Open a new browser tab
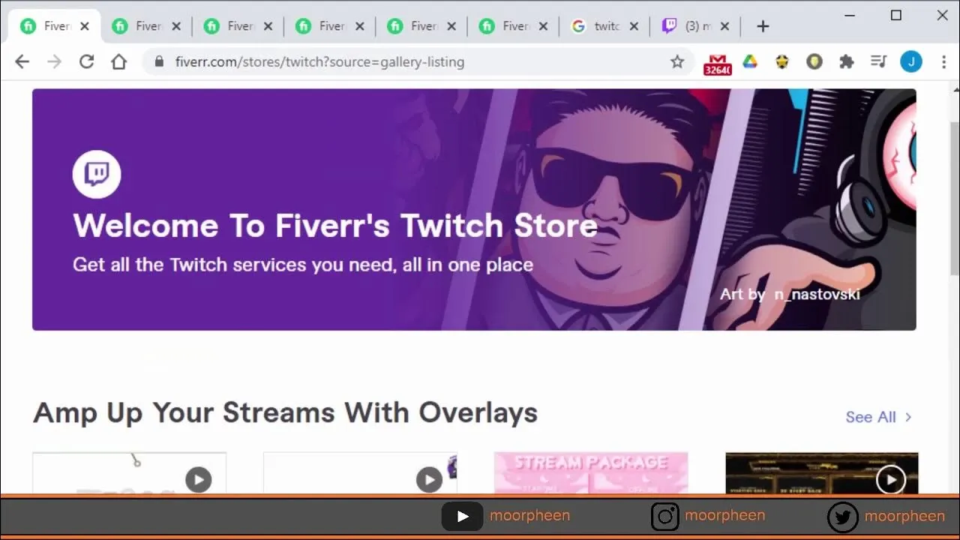The height and width of the screenshot is (540, 960). pos(763,26)
